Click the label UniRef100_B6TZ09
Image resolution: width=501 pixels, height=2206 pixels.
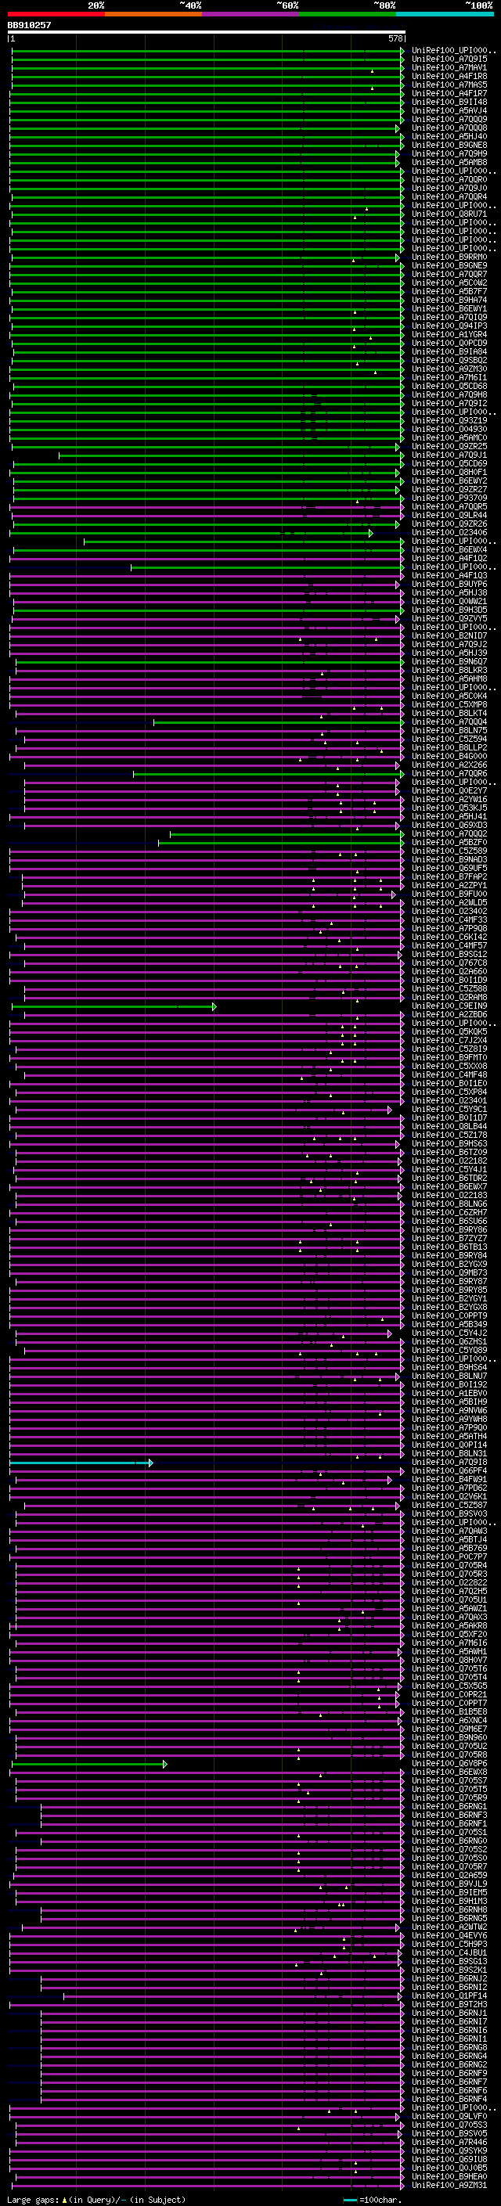click(x=449, y=1153)
